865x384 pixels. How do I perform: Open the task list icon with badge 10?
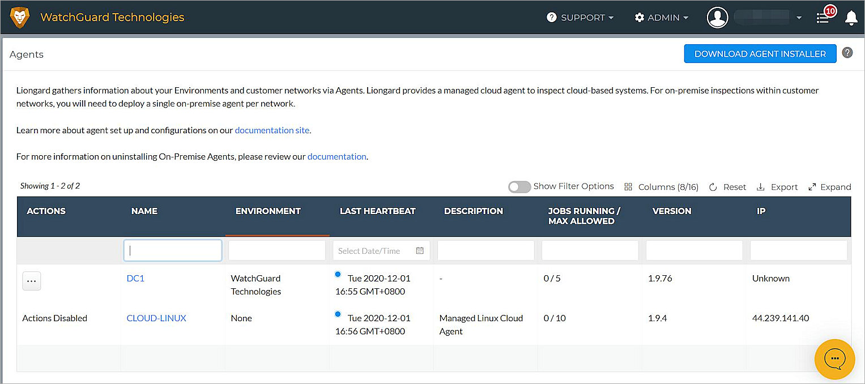point(823,18)
